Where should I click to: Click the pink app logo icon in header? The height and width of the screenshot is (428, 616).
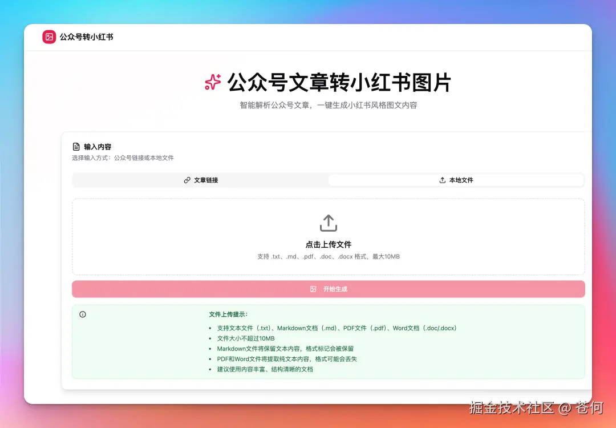pyautogui.click(x=49, y=37)
